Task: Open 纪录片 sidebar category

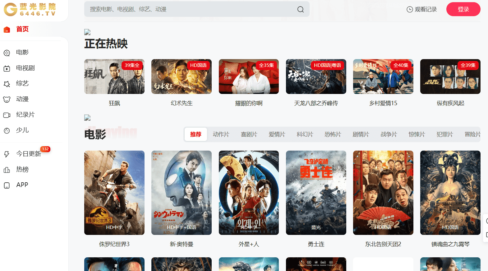Action: click(x=25, y=114)
